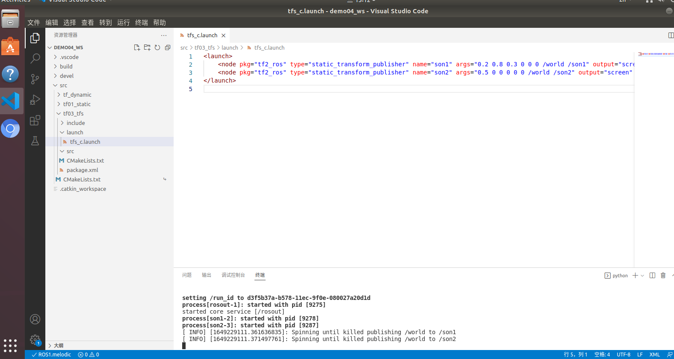Open Help from the Ubuntu dock

(10, 74)
